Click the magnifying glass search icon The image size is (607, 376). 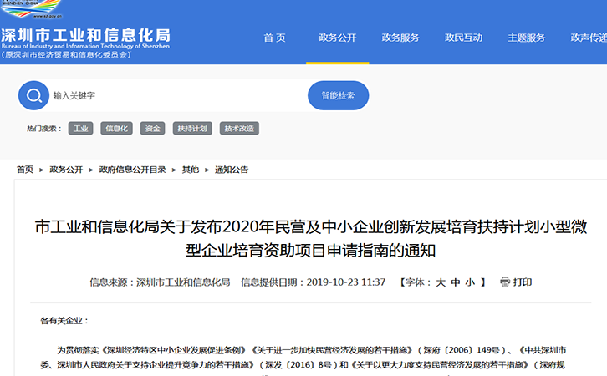33,95
